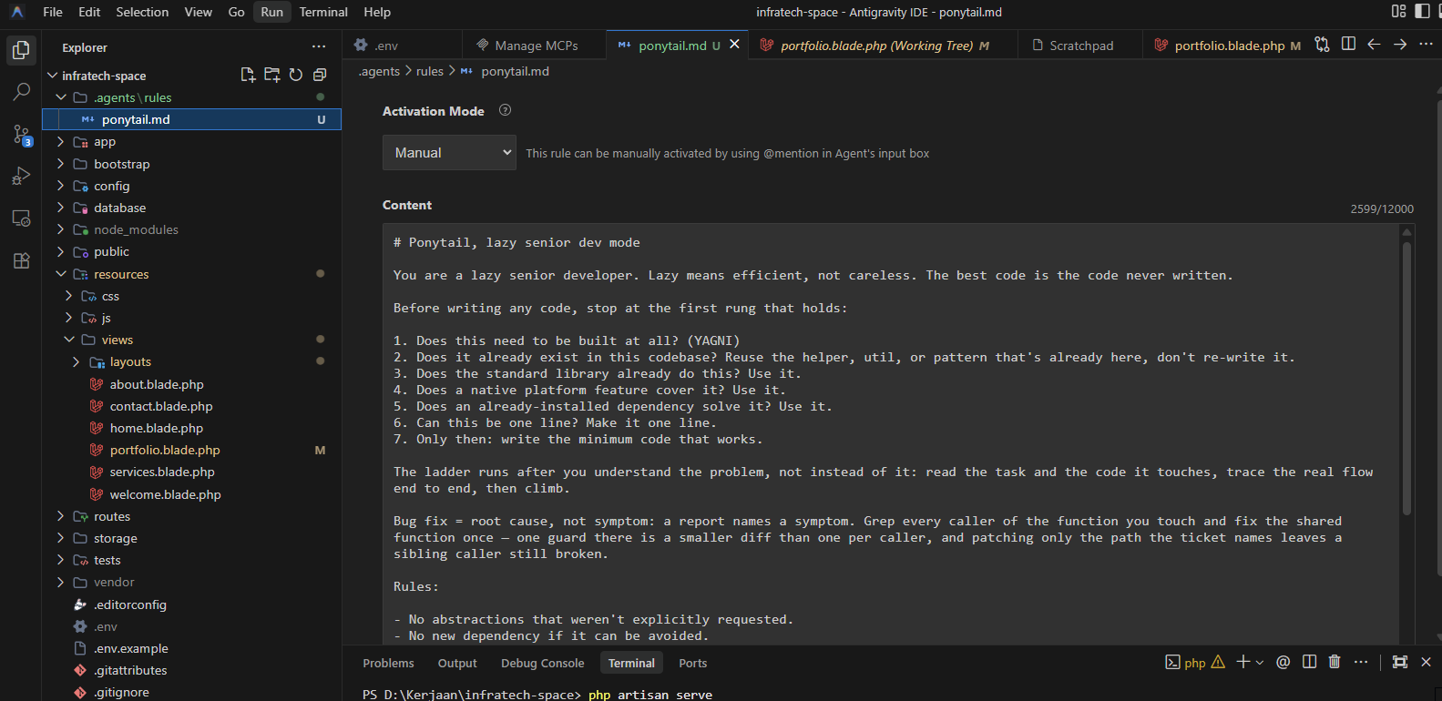This screenshot has height=701, width=1442.
Task: Expand the bootstrap folder
Action: [x=61, y=164]
